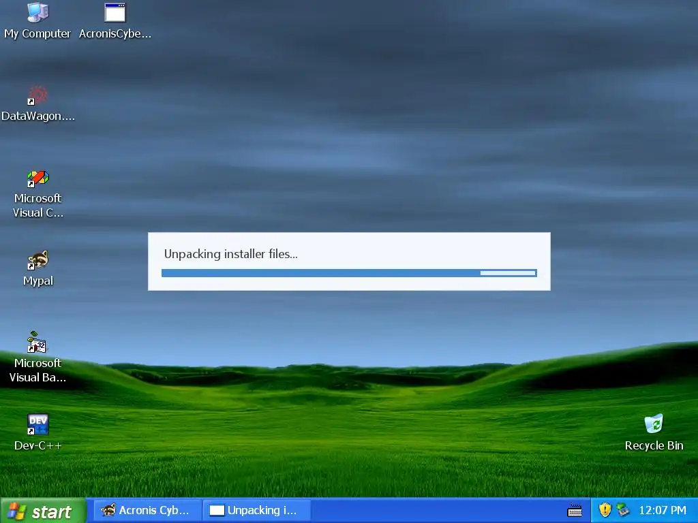
Task: Switch to the Unpacking i... taskbar button
Action: (x=256, y=511)
